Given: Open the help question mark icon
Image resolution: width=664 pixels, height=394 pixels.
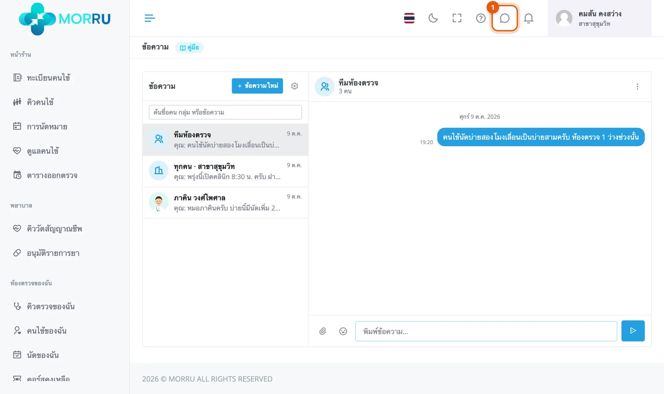Looking at the screenshot, I should 481,18.
